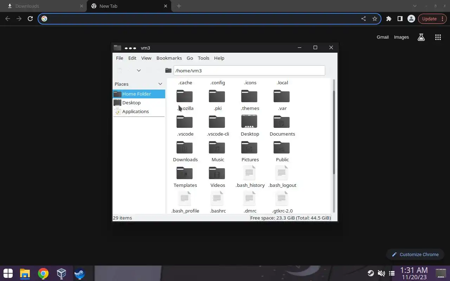This screenshot has height=281, width=450.
Task: Open Chrome side panel icon
Action: 400,19
